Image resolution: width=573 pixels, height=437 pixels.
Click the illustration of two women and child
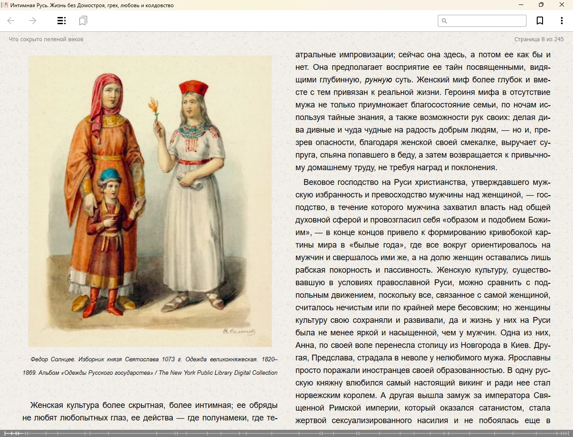pos(150,201)
